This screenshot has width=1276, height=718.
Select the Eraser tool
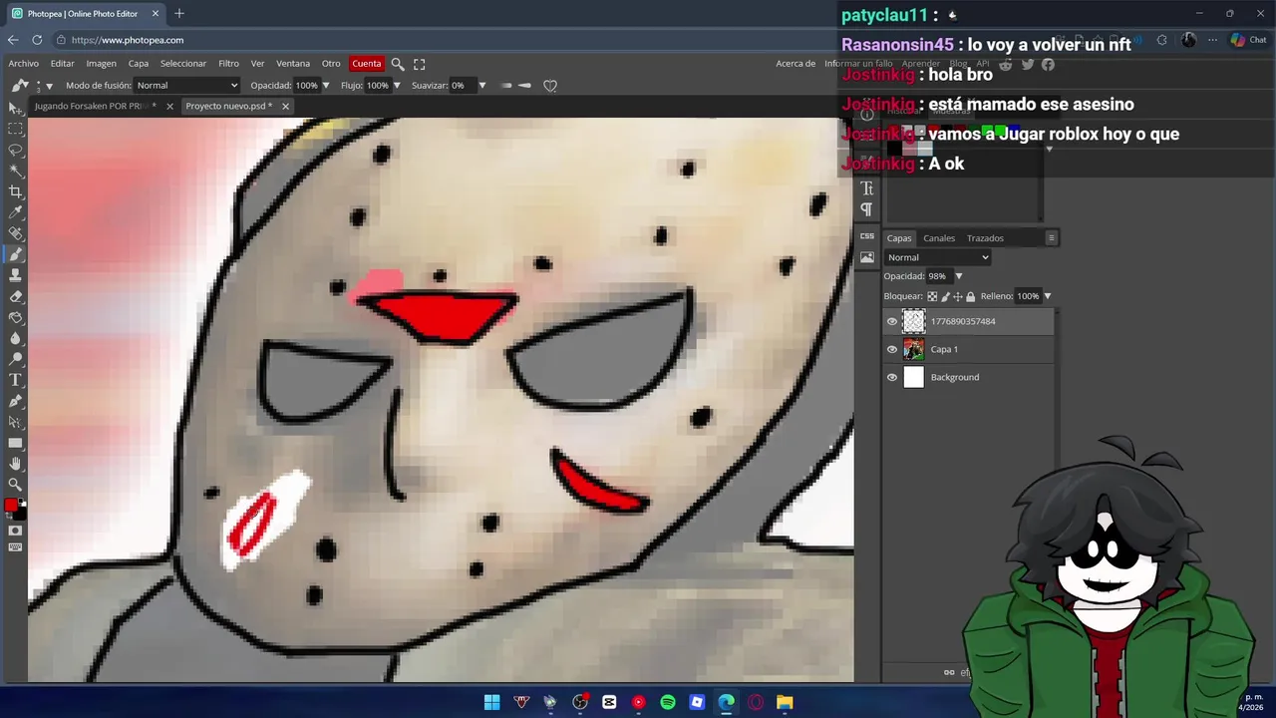click(15, 296)
